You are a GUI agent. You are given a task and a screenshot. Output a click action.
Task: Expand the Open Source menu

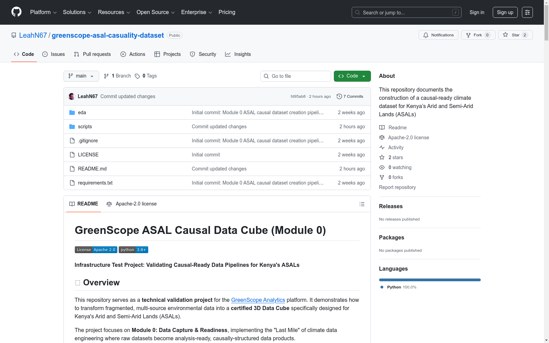pyautogui.click(x=156, y=12)
